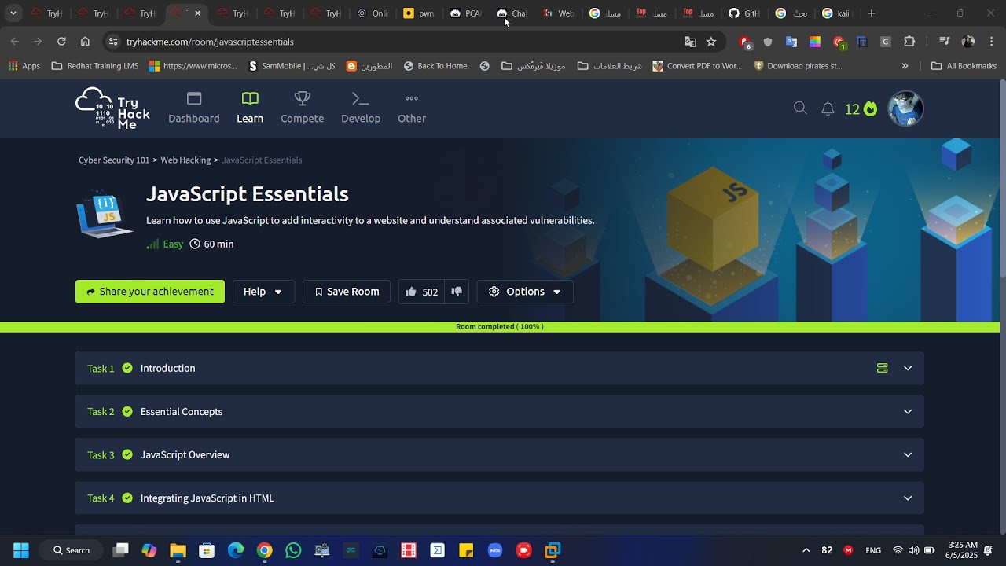The height and width of the screenshot is (566, 1006).
Task: Open Redhat Training LMS bookmark folder
Action: tap(95, 66)
